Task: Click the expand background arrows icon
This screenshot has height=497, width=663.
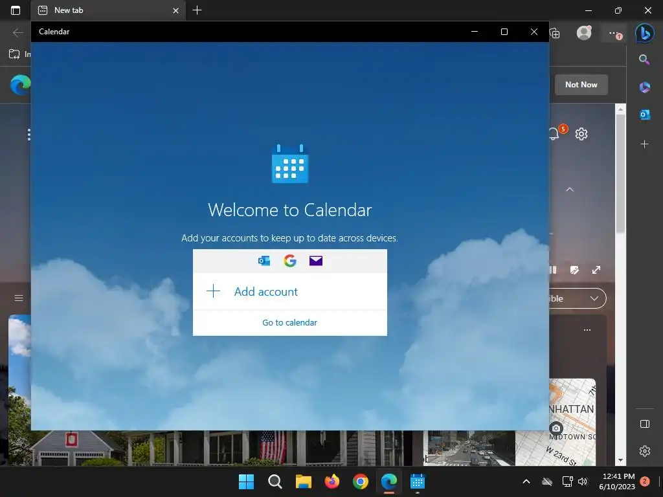Action: click(x=596, y=270)
